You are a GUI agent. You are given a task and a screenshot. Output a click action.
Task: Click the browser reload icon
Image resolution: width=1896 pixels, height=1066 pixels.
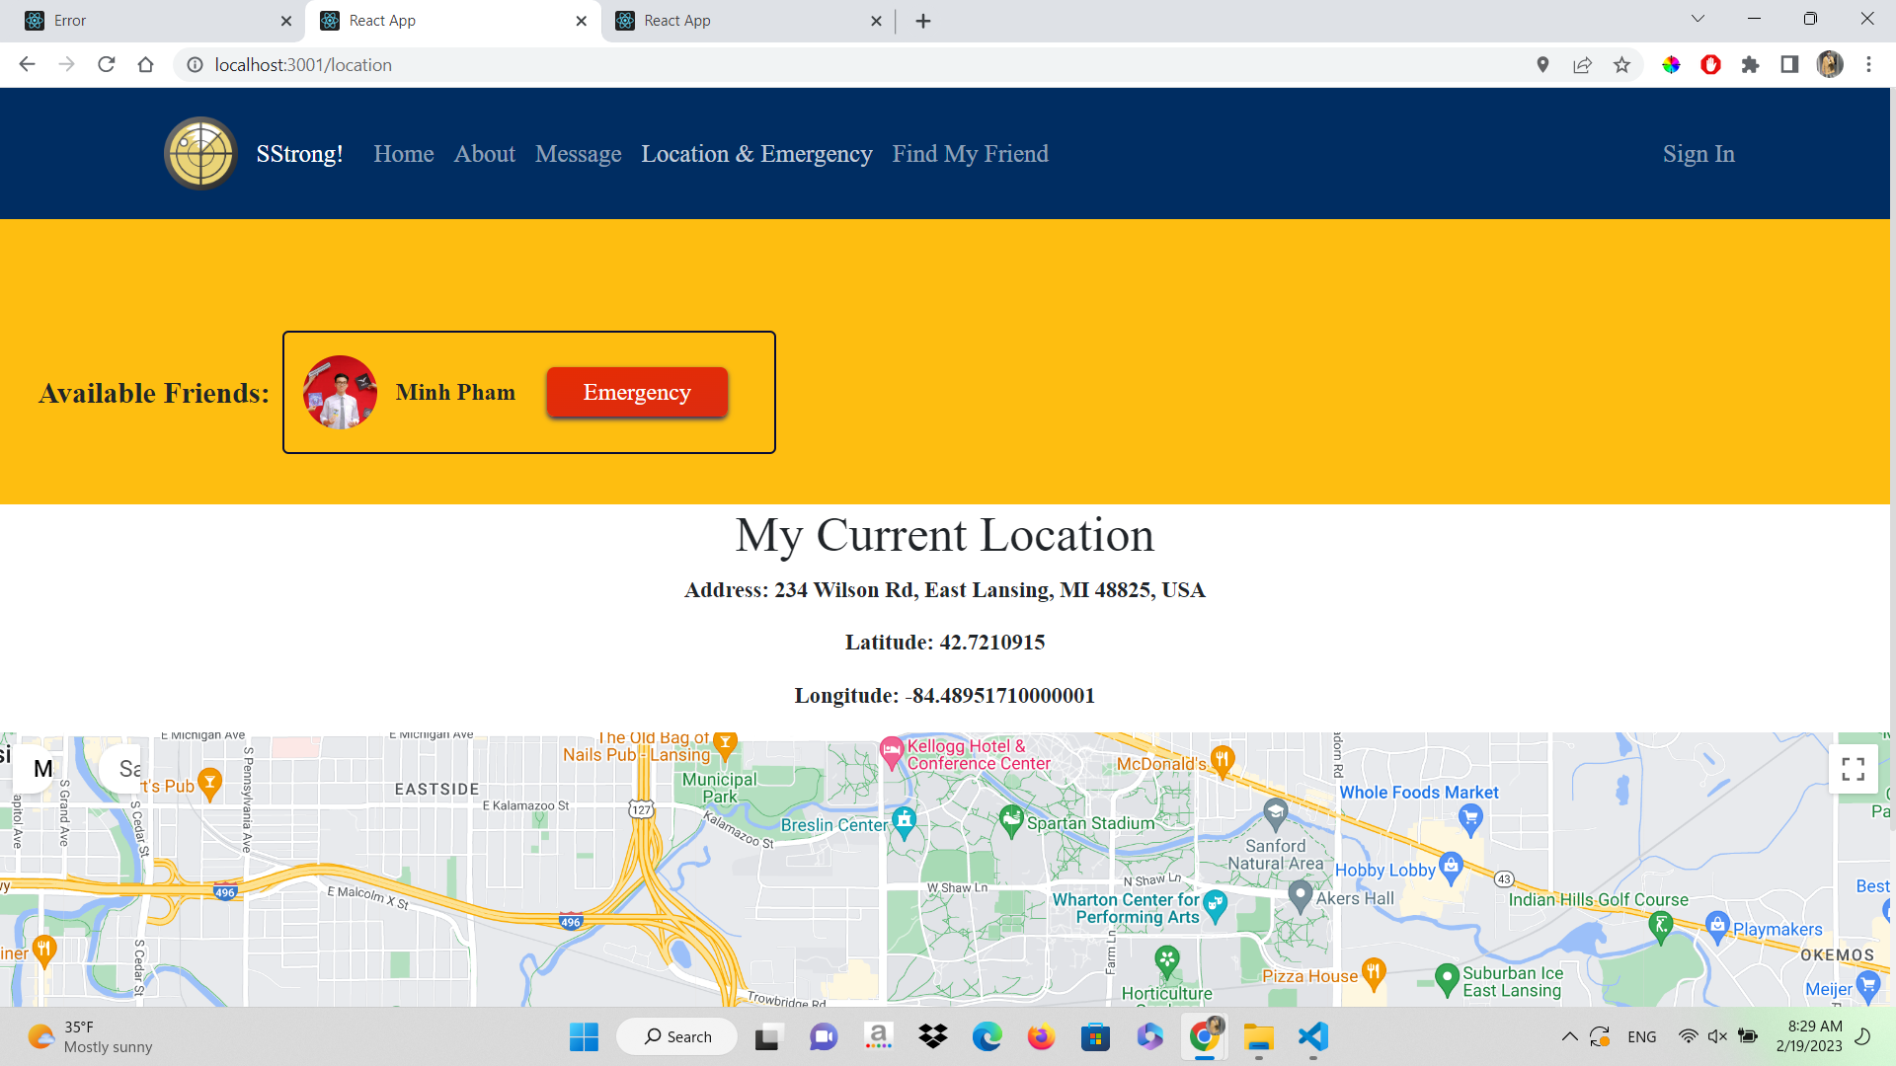(x=107, y=65)
